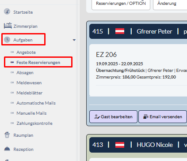
Task: Open the Meldeblätter submenu item
Action: pyautogui.click(x=30, y=93)
